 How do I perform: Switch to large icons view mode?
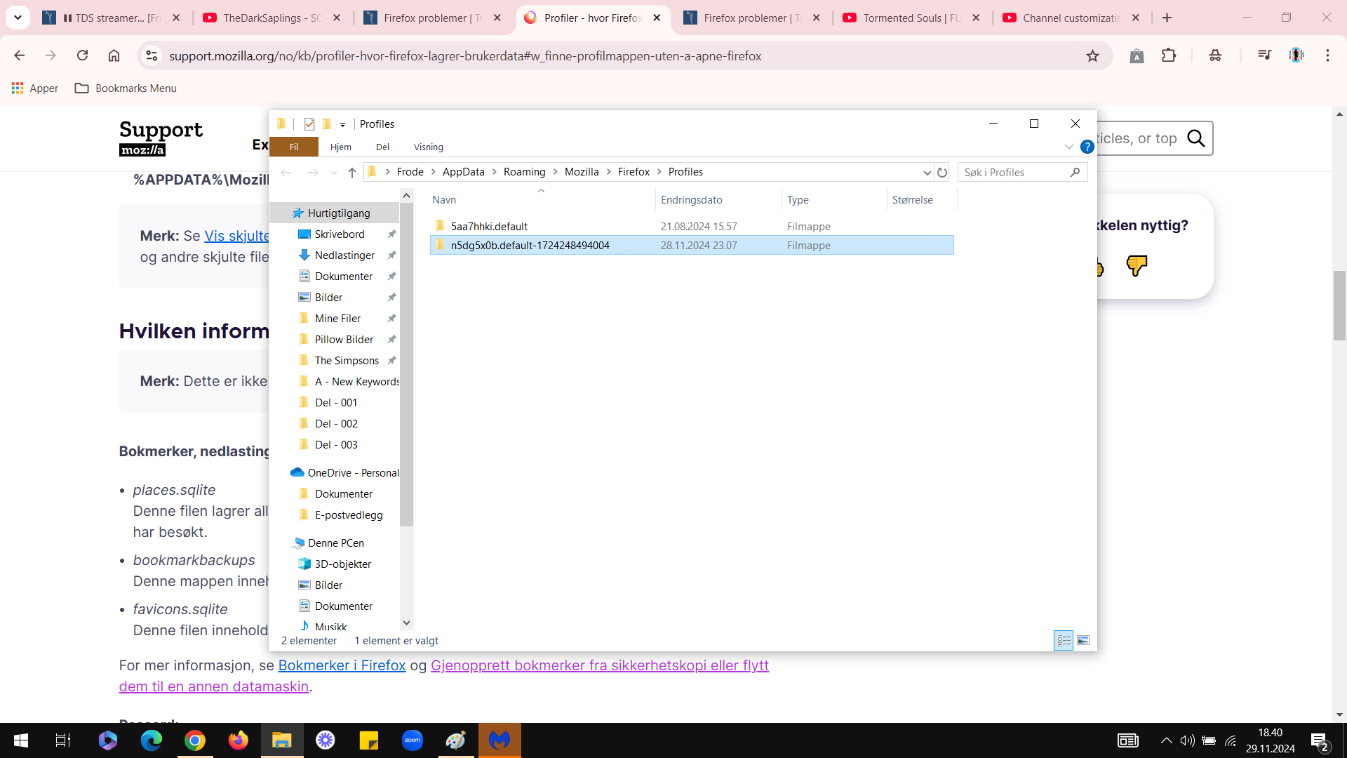[x=1083, y=640]
